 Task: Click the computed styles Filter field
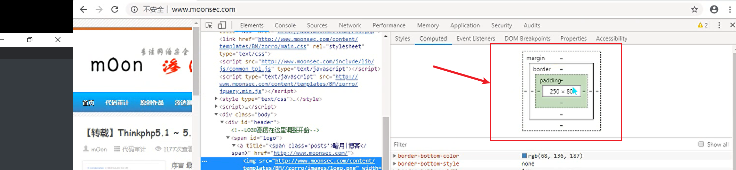(543, 144)
